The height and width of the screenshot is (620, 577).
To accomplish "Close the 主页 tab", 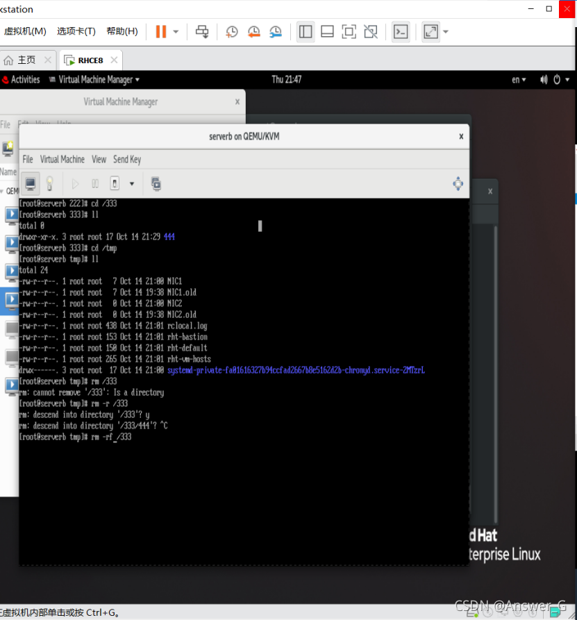I will point(48,60).
